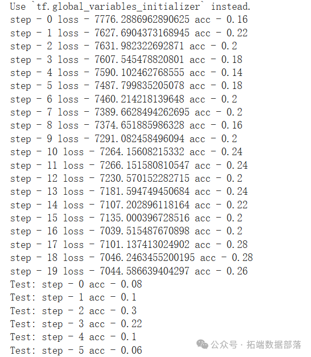Image resolution: width=311 pixels, height=357 pixels.
Task: Click the Test step 5 acc 0.06 line
Action: point(76,350)
